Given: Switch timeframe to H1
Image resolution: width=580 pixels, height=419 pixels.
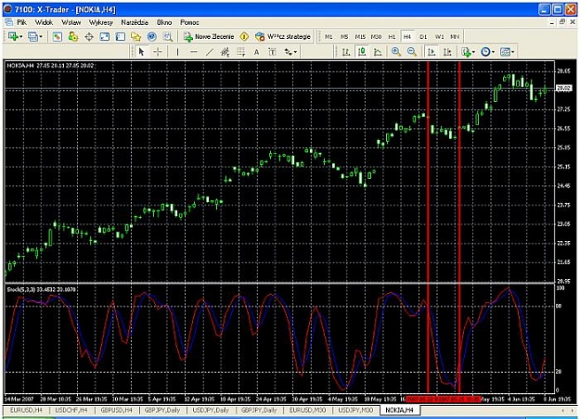Looking at the screenshot, I should [392, 36].
